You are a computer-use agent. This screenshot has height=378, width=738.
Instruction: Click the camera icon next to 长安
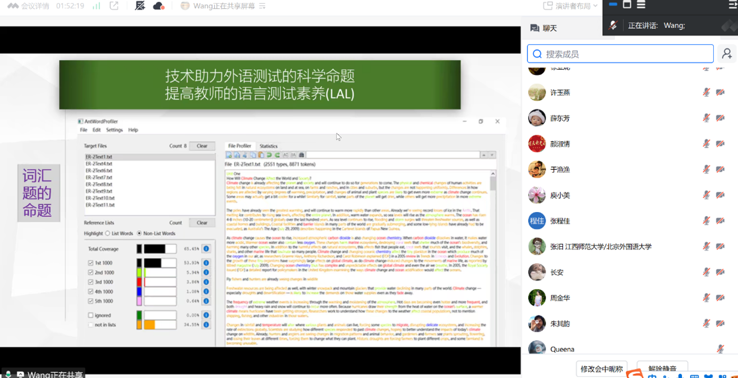coord(720,272)
